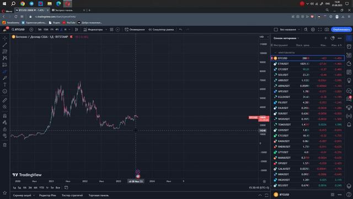Enter fullscreen chart mode
The width and height of the screenshot is (353, 199).
(320, 29)
